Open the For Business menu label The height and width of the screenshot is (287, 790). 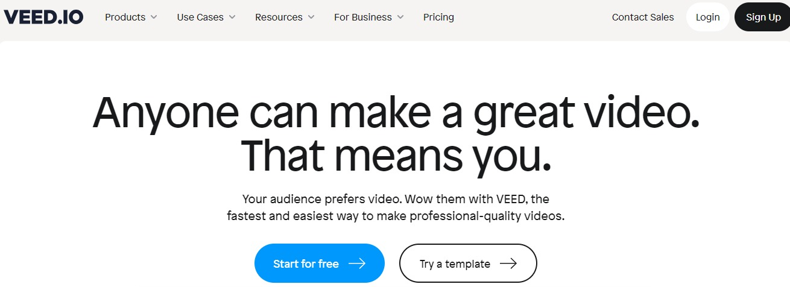(362, 17)
